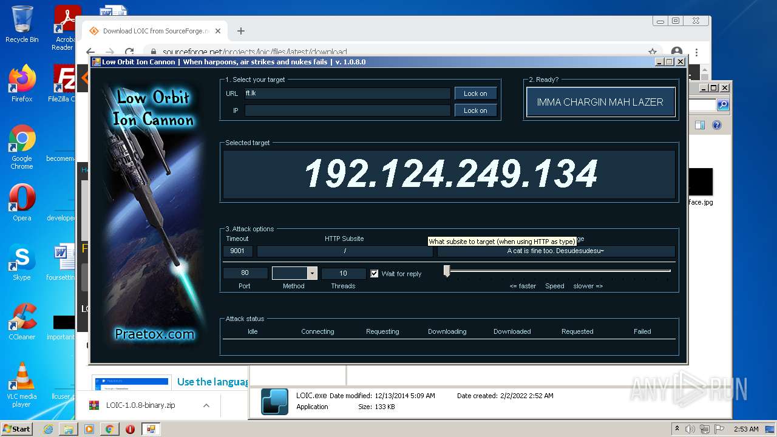Click Praetox.com text on LOIC banner

tap(155, 334)
